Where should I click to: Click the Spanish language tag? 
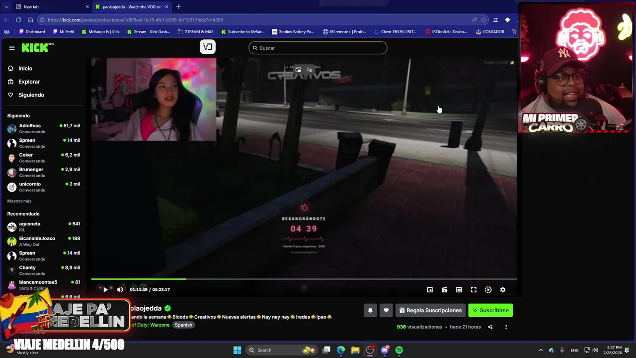(x=183, y=325)
